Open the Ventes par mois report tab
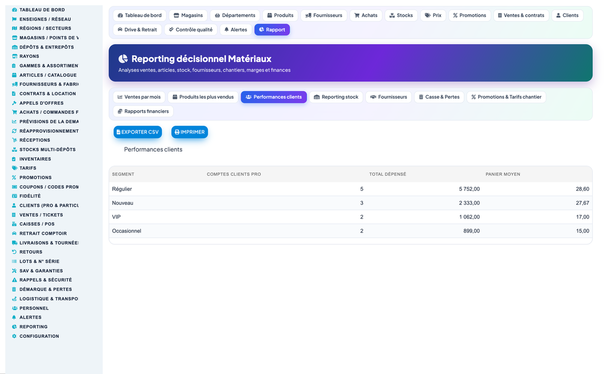Image resolution: width=604 pixels, height=374 pixels. coord(139,97)
